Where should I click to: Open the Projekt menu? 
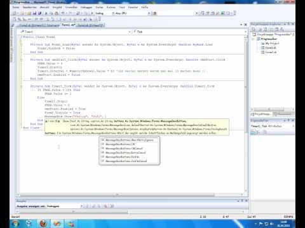(57, 7)
